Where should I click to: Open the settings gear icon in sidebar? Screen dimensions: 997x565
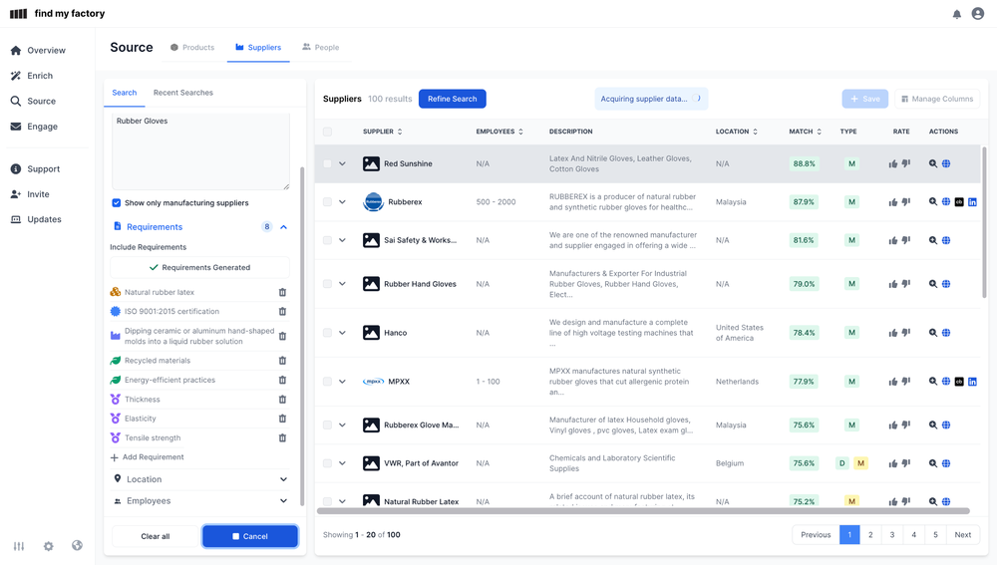point(48,546)
